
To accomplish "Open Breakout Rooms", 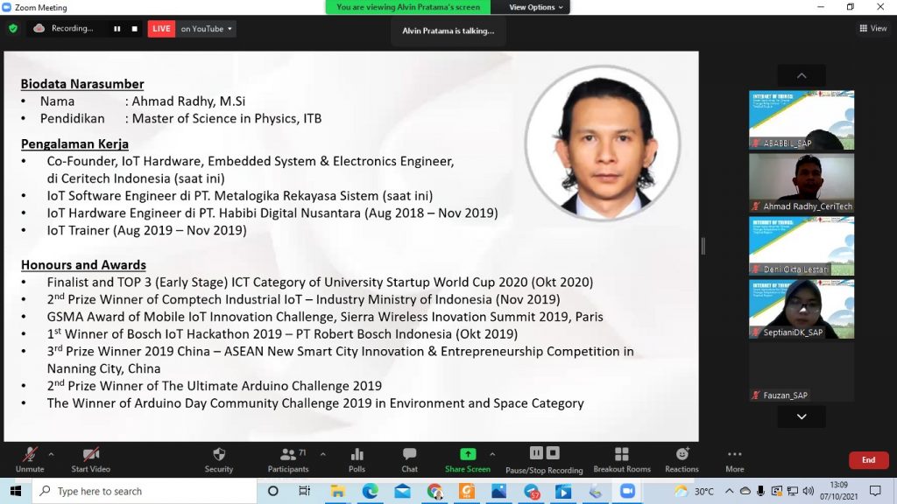I will coord(622,460).
